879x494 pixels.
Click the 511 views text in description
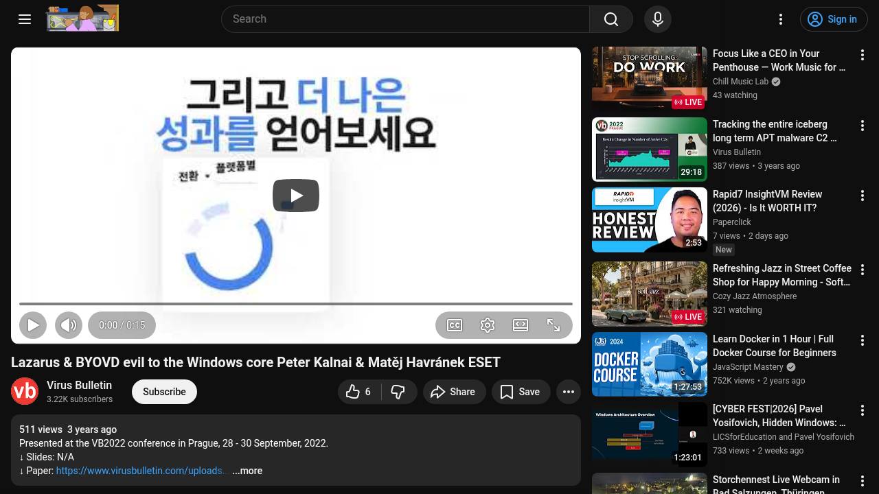pyautogui.click(x=41, y=430)
